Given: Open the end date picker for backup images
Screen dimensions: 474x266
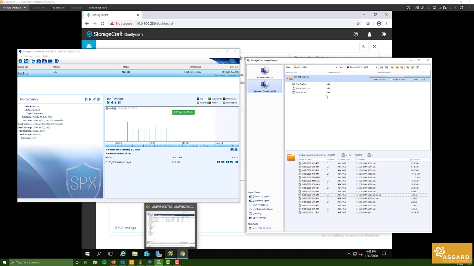Looking at the screenshot, I should click(370, 155).
